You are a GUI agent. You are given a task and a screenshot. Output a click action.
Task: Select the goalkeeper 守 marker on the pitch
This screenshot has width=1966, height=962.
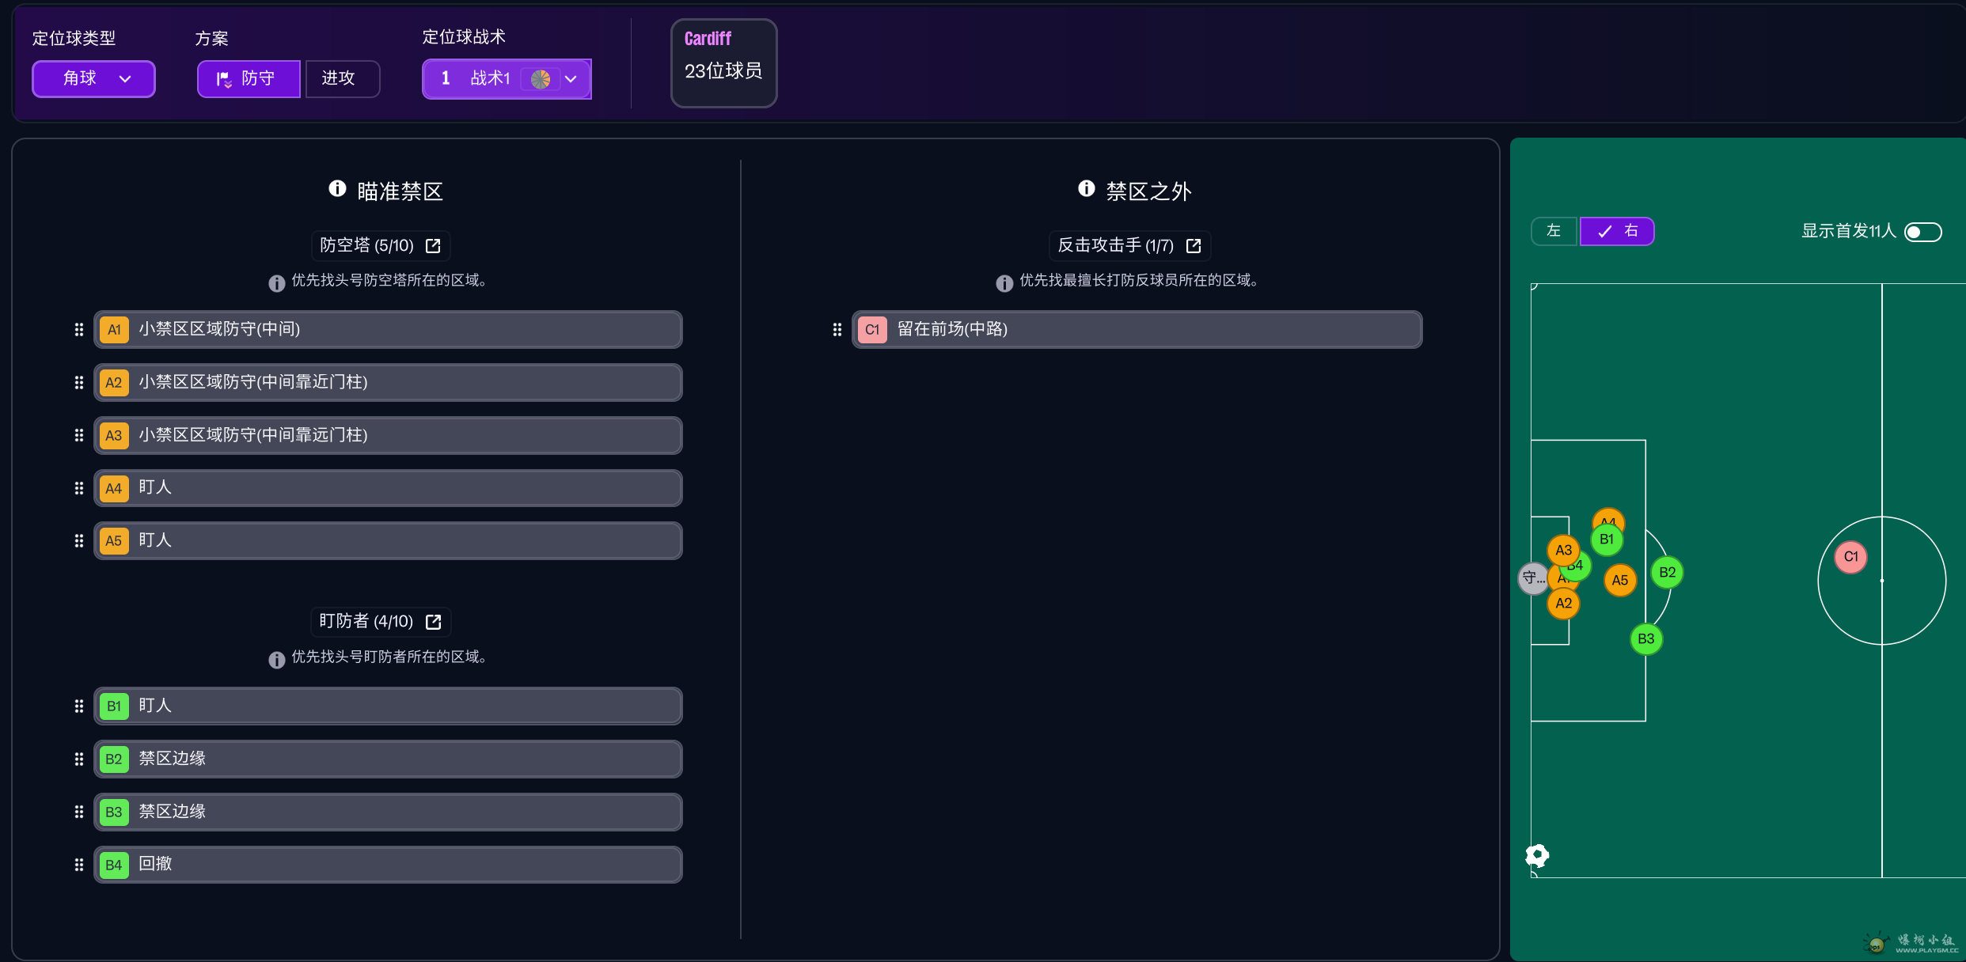(1533, 578)
